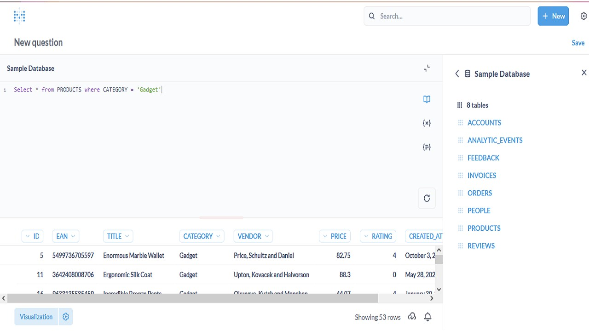
Task: Open the SQL snippets icon
Action: [x=427, y=147]
